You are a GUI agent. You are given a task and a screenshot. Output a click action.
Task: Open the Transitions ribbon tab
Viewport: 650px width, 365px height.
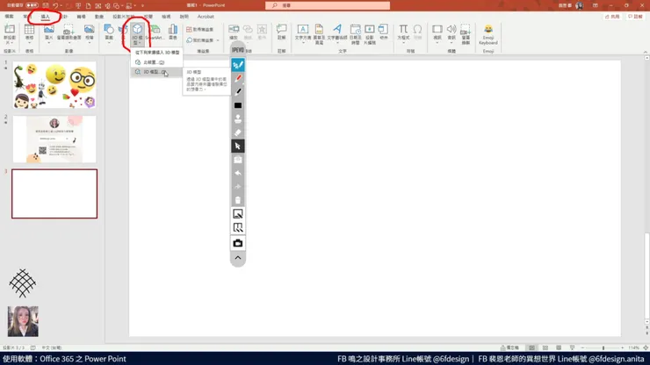click(x=81, y=17)
